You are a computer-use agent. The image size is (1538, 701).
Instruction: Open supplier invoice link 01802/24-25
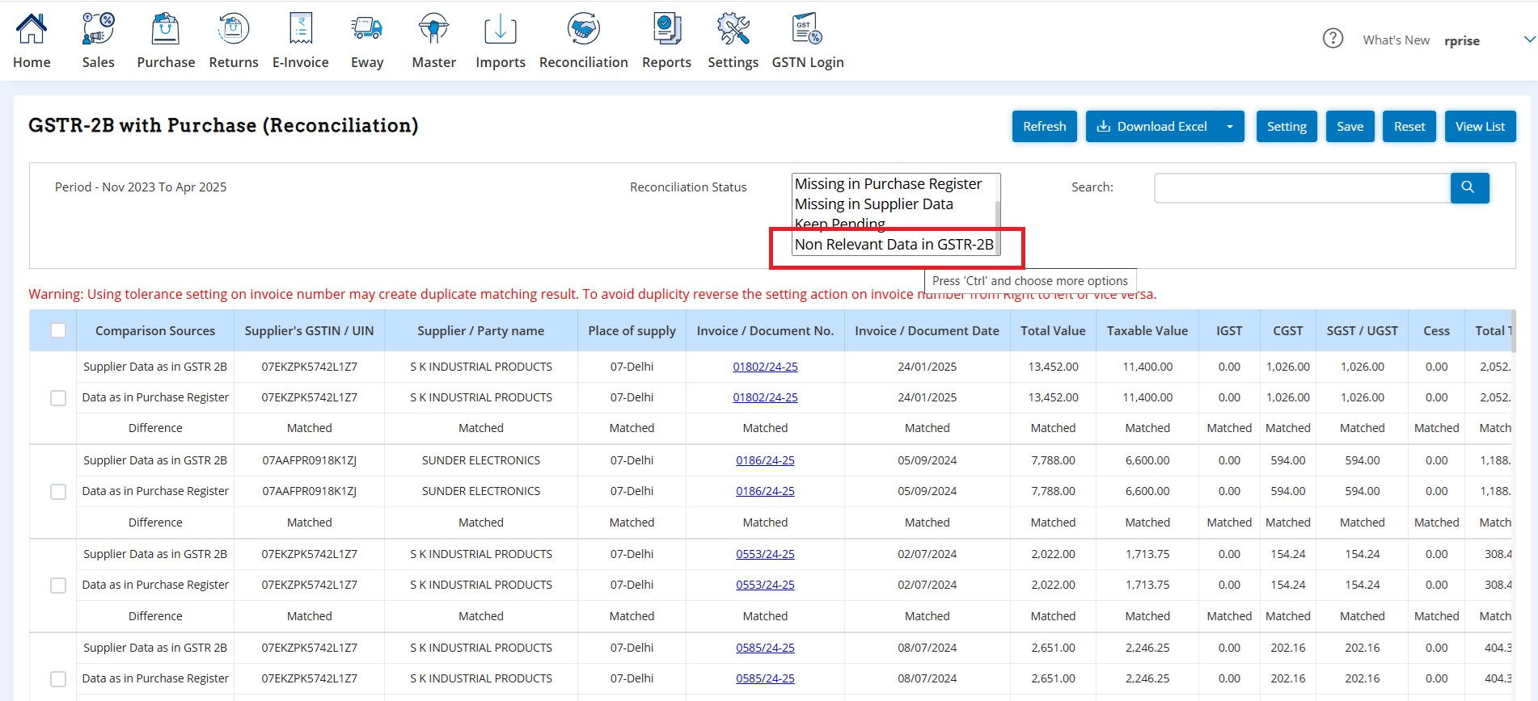point(765,367)
